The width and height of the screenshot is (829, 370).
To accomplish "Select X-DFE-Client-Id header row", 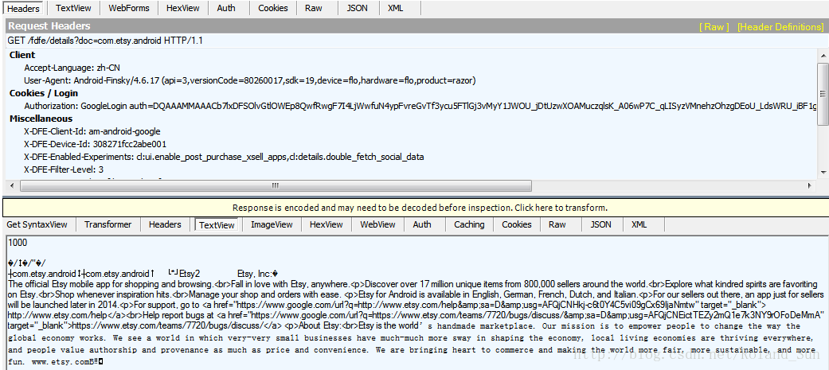I will coord(92,131).
